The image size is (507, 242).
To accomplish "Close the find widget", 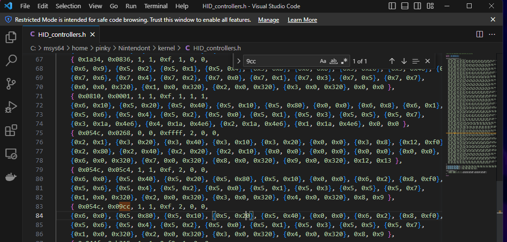I will click(x=428, y=61).
